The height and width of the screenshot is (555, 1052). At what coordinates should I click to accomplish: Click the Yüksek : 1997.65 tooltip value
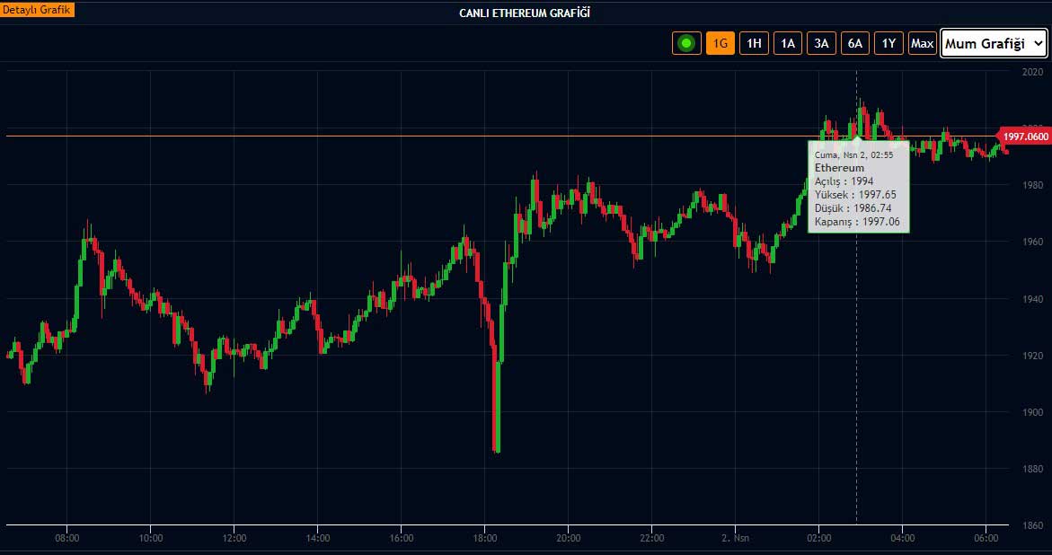pos(855,195)
